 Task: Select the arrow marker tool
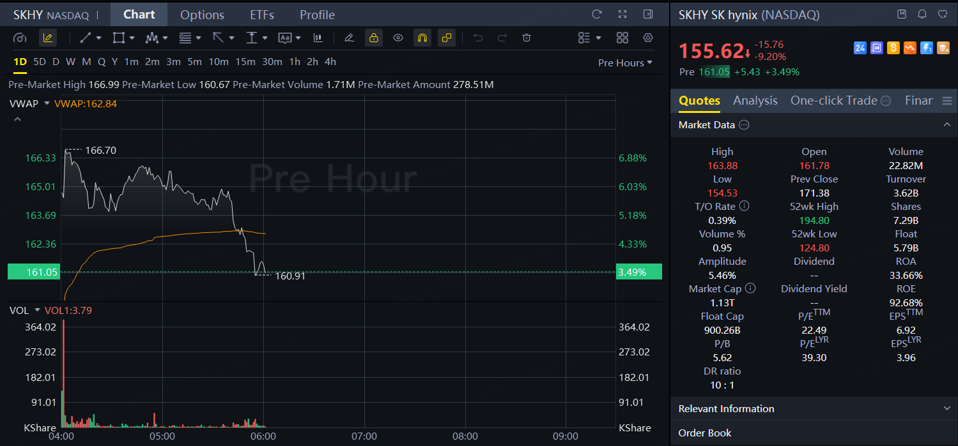coord(218,38)
